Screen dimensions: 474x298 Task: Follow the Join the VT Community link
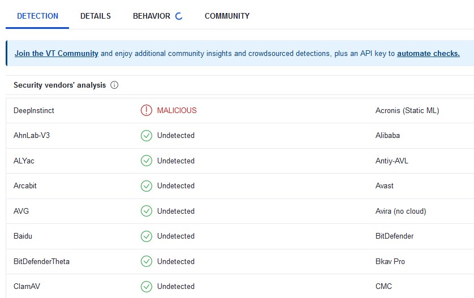pos(57,54)
